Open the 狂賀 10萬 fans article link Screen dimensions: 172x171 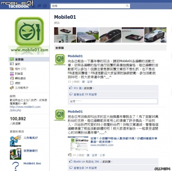coord(124,140)
